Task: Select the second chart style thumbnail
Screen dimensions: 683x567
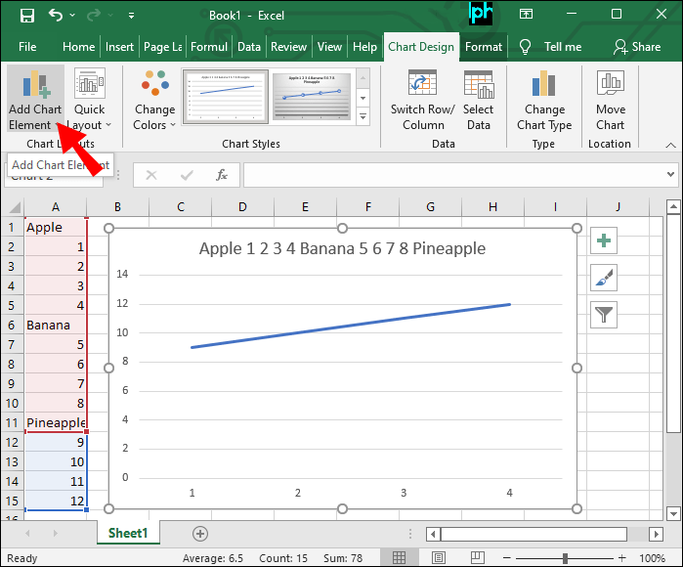Action: (x=317, y=96)
